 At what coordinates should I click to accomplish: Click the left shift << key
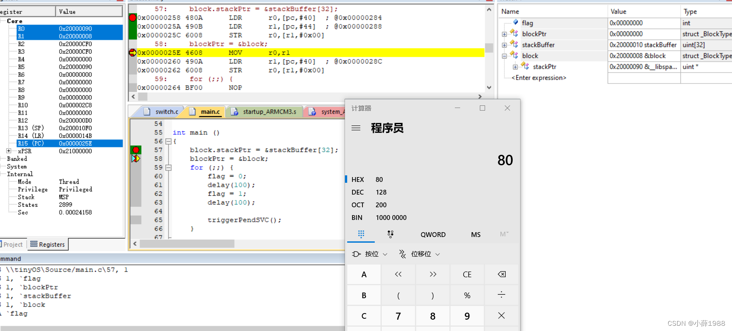pos(398,275)
